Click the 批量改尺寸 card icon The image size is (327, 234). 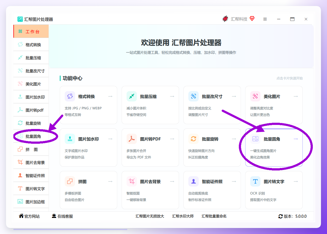point(194,96)
